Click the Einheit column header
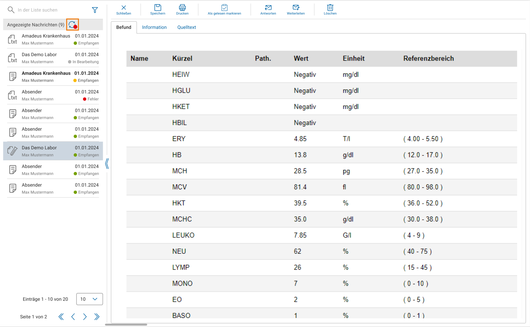Viewport: 530px width, 327px height. click(x=354, y=58)
